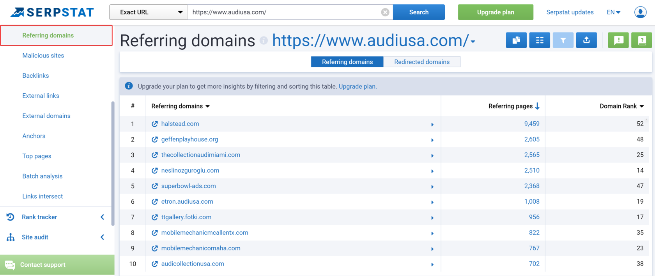This screenshot has height=276, width=655.
Task: Click the Upgrade plan link in notice
Action: [x=358, y=86]
